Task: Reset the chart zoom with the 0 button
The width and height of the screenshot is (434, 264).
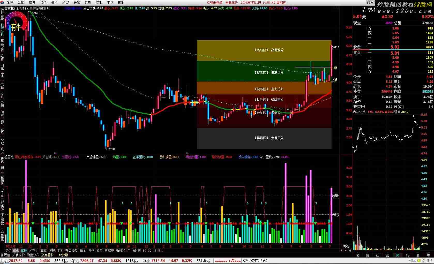Action: pos(350,251)
